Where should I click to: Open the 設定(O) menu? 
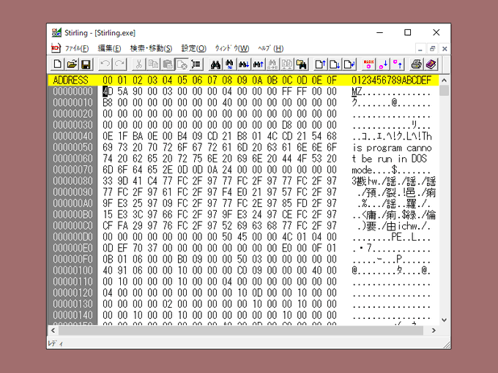pos(193,48)
